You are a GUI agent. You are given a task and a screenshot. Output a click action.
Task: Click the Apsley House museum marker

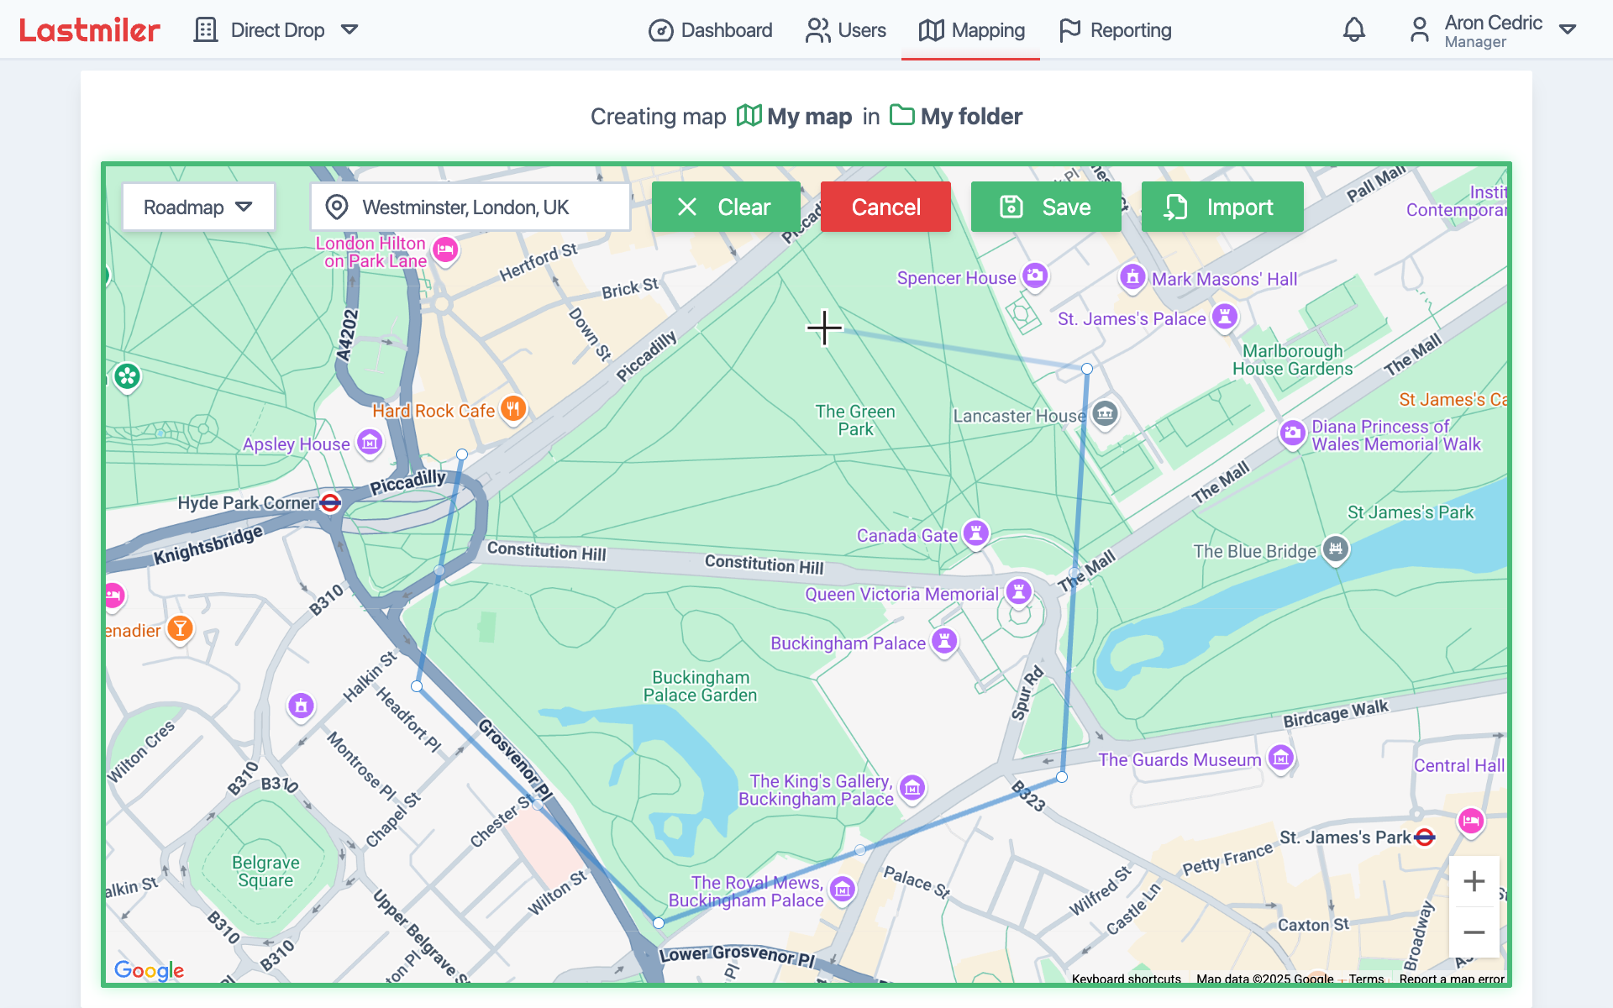tap(370, 443)
